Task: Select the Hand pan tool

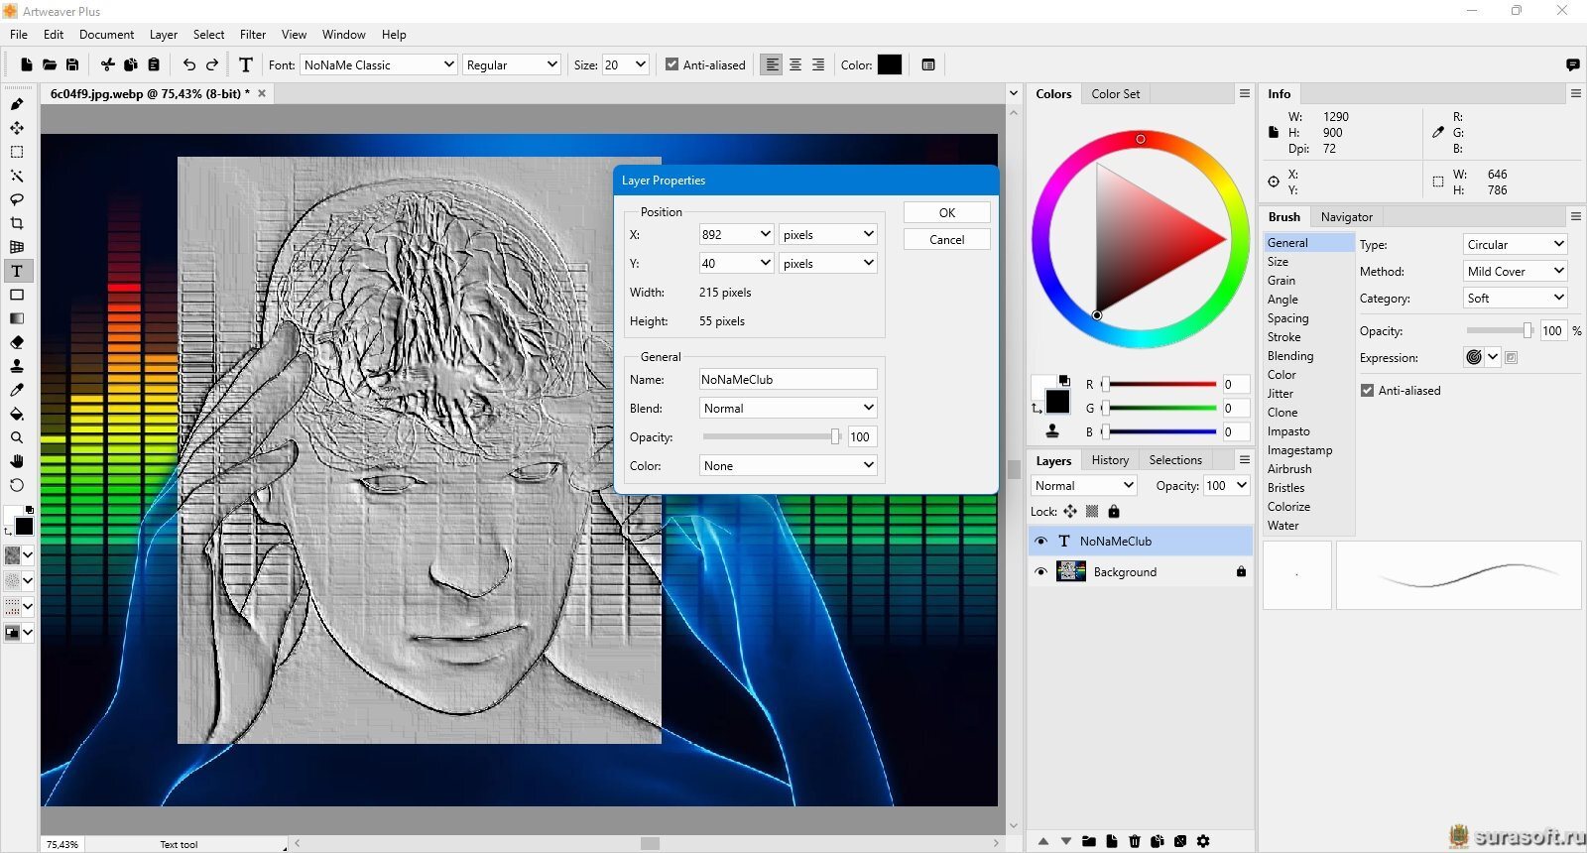Action: (17, 461)
